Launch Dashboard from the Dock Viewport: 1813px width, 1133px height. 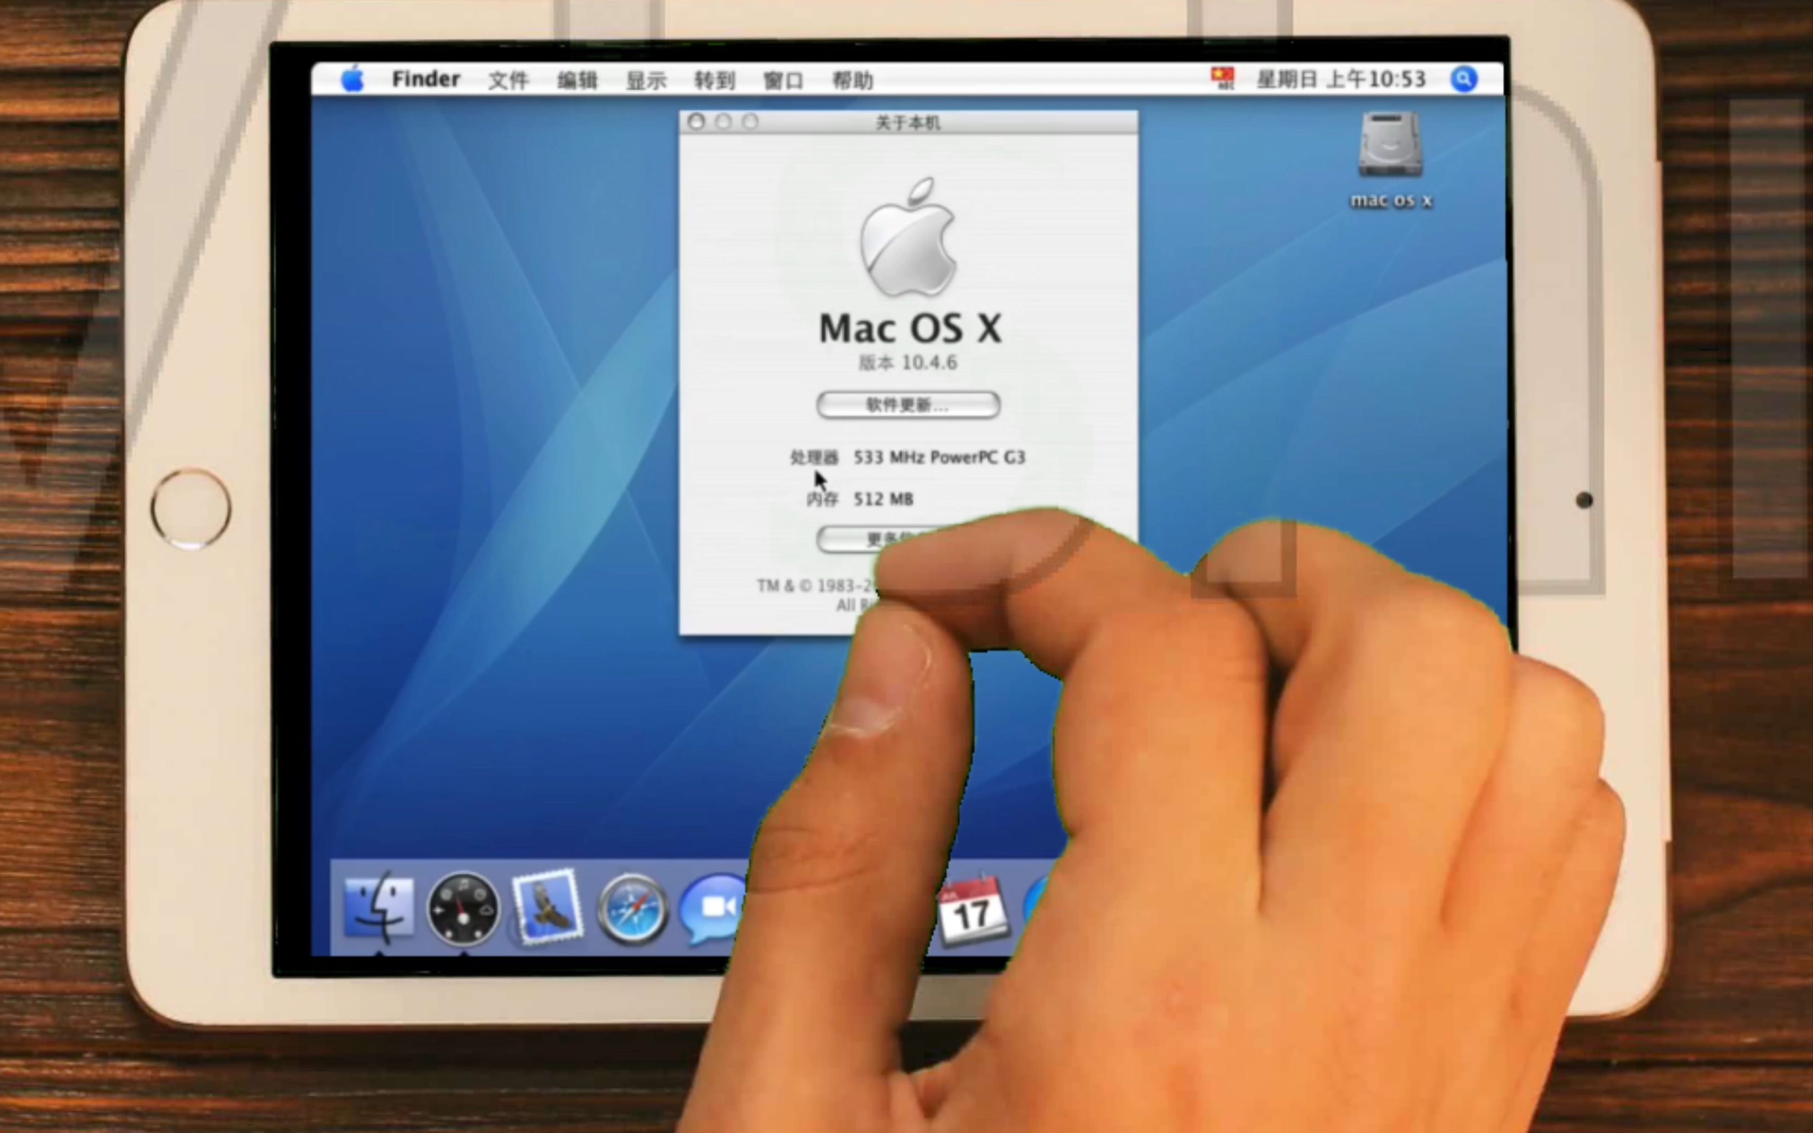click(x=463, y=909)
